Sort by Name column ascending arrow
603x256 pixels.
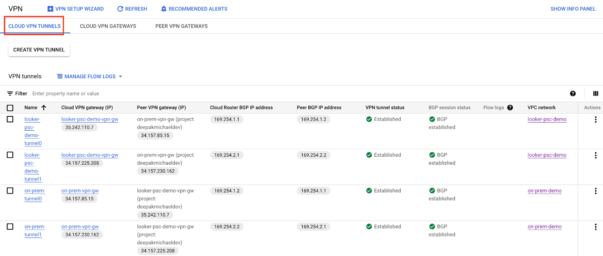(44, 107)
